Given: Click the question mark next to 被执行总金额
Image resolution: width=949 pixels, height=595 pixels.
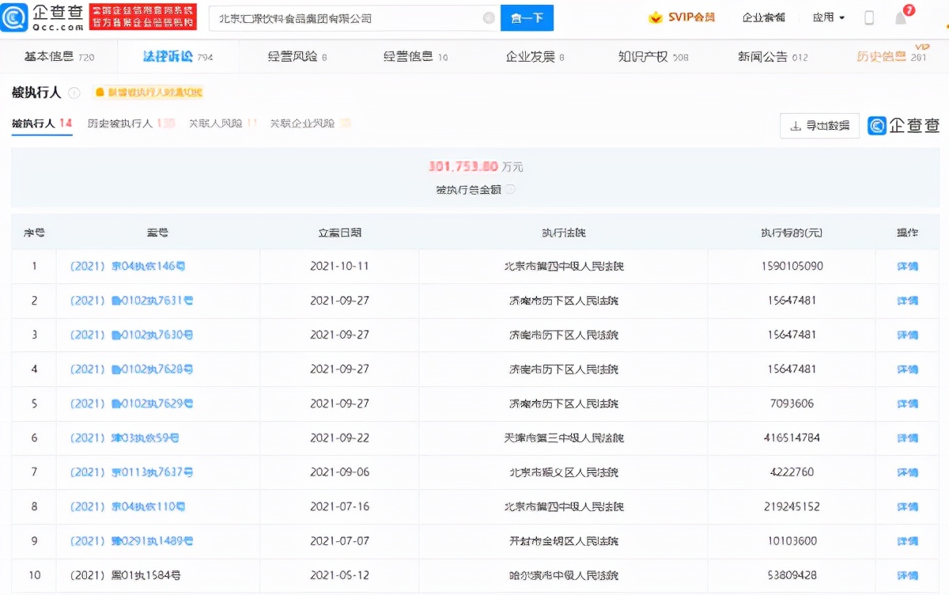Looking at the screenshot, I should click(x=511, y=190).
